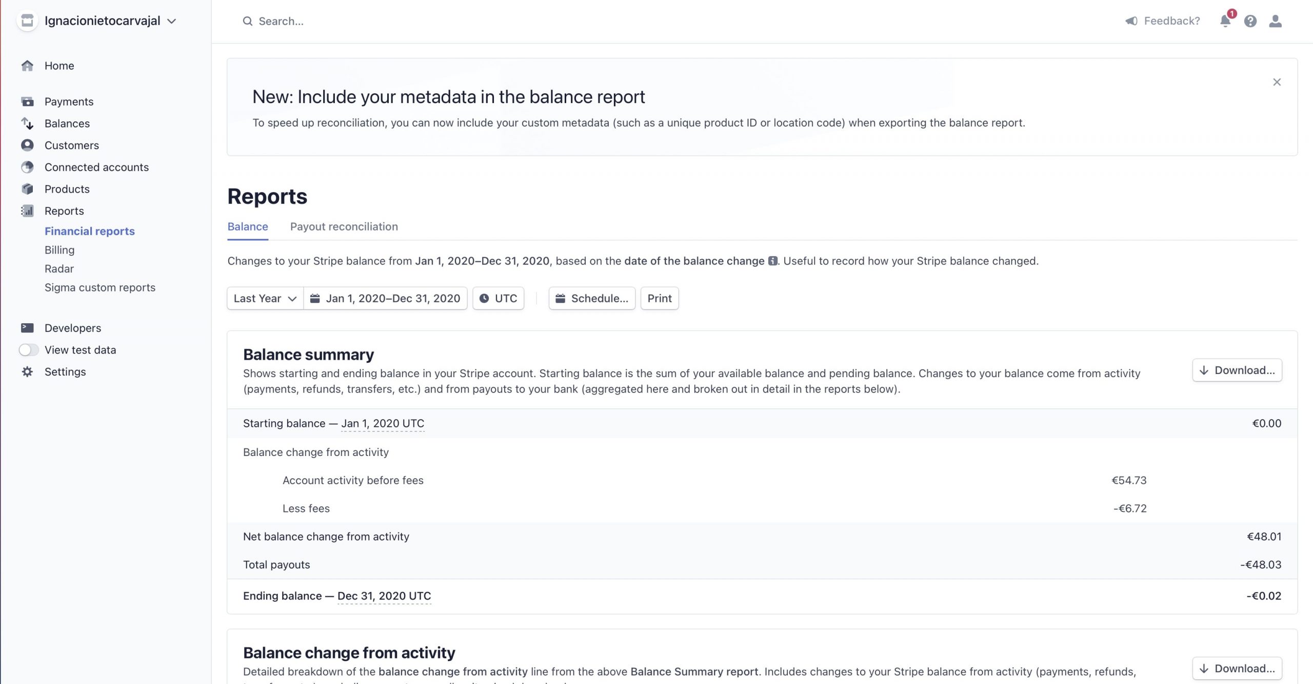This screenshot has height=684, width=1313.
Task: Toggle the View test data switch
Action: [29, 350]
